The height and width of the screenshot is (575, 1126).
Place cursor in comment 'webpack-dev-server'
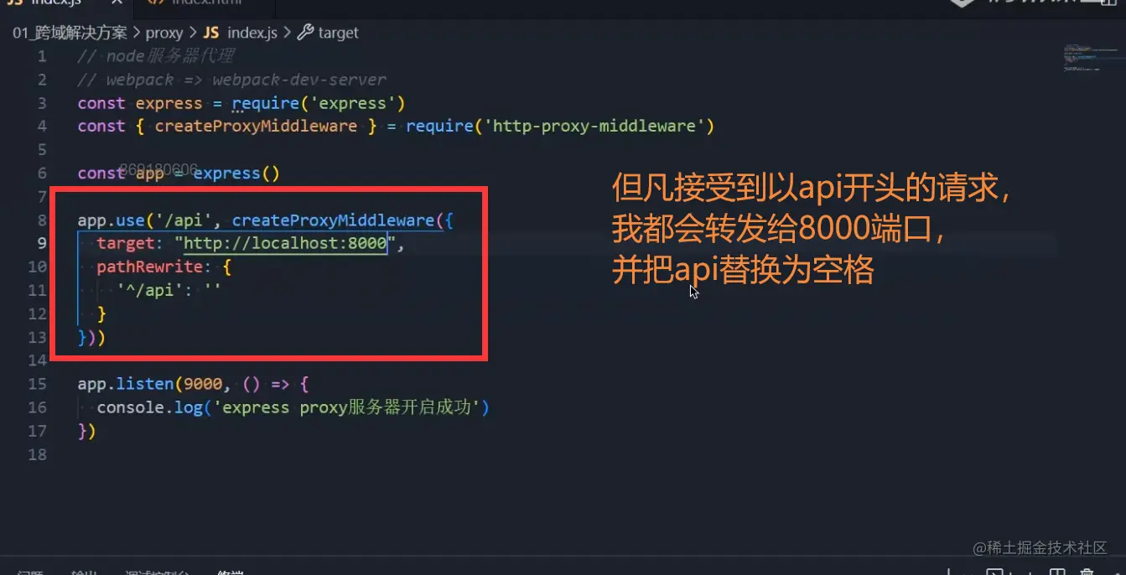[299, 80]
